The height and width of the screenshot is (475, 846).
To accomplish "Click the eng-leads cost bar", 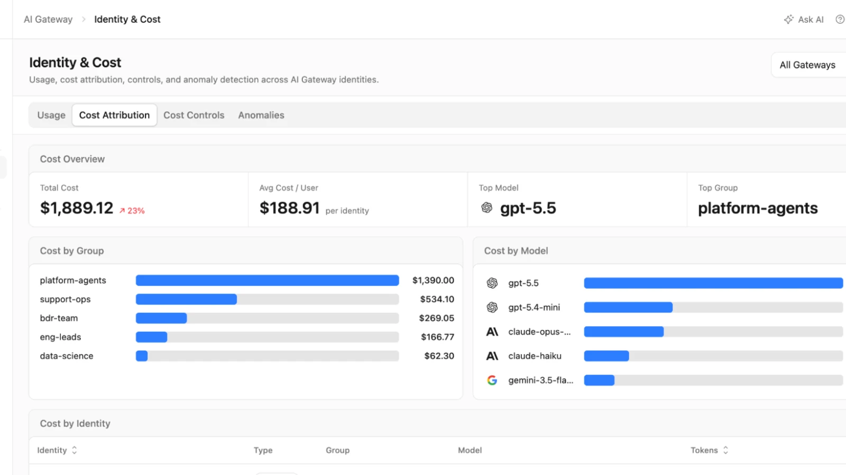I will click(x=267, y=337).
